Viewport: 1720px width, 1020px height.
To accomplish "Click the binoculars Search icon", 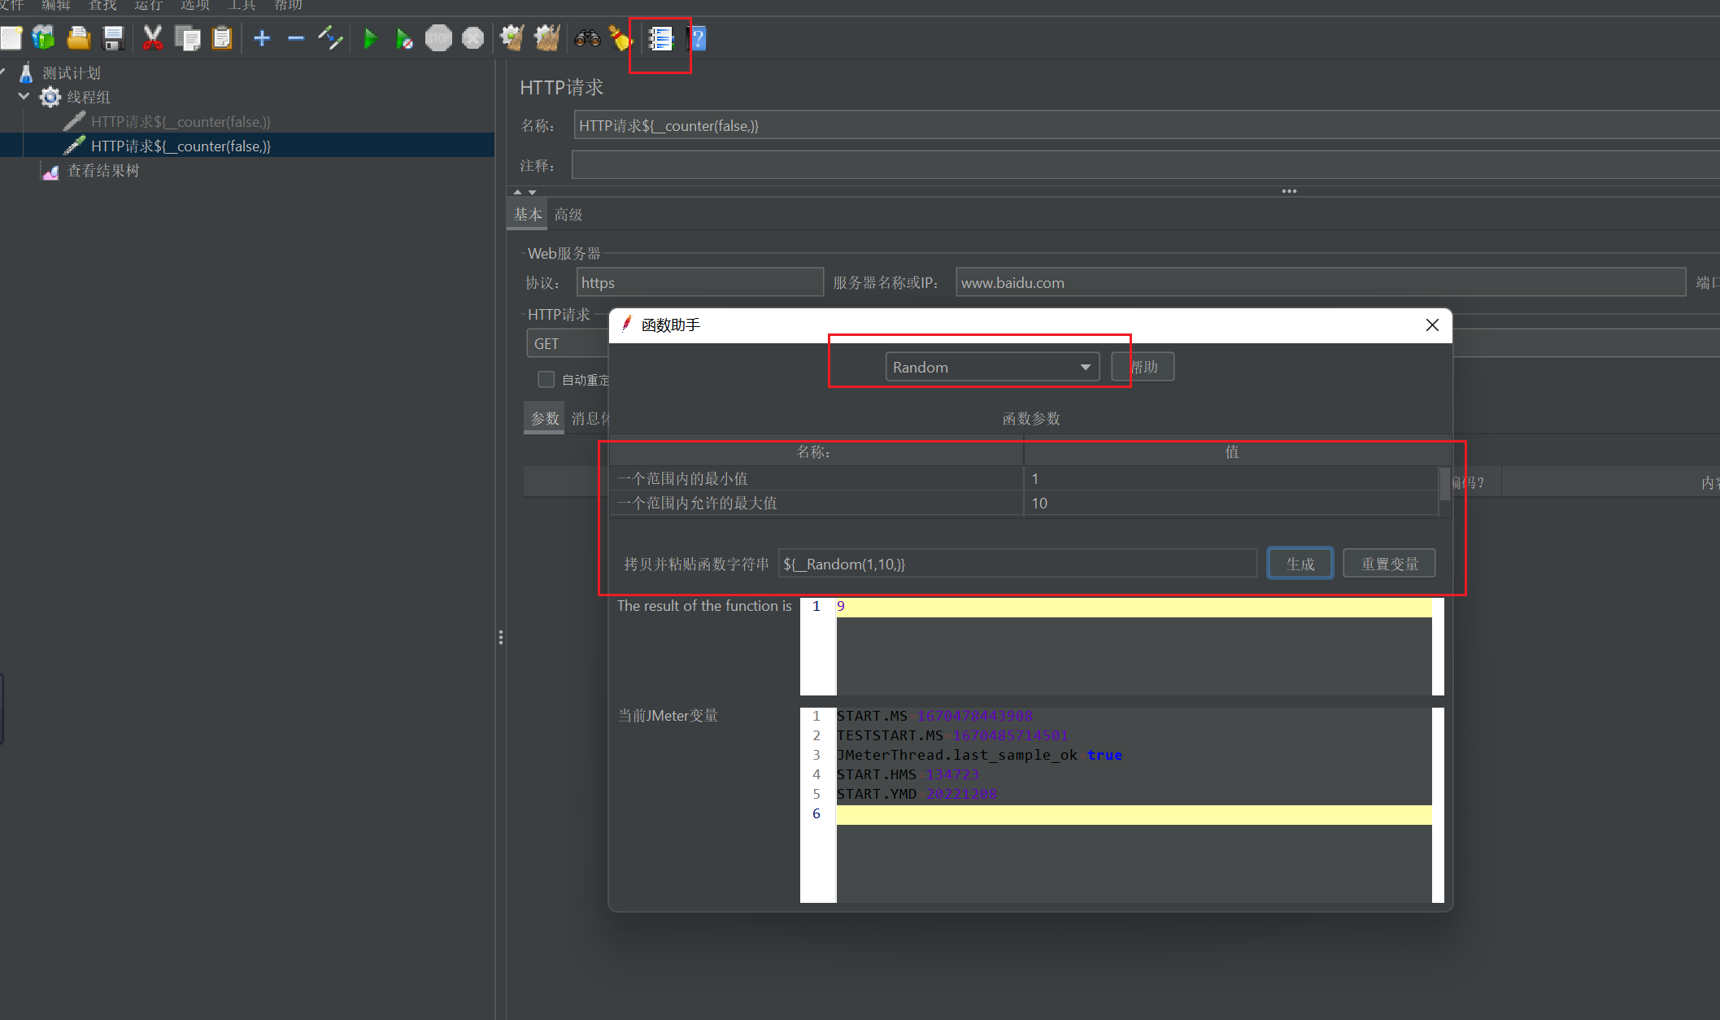I will pos(587,38).
